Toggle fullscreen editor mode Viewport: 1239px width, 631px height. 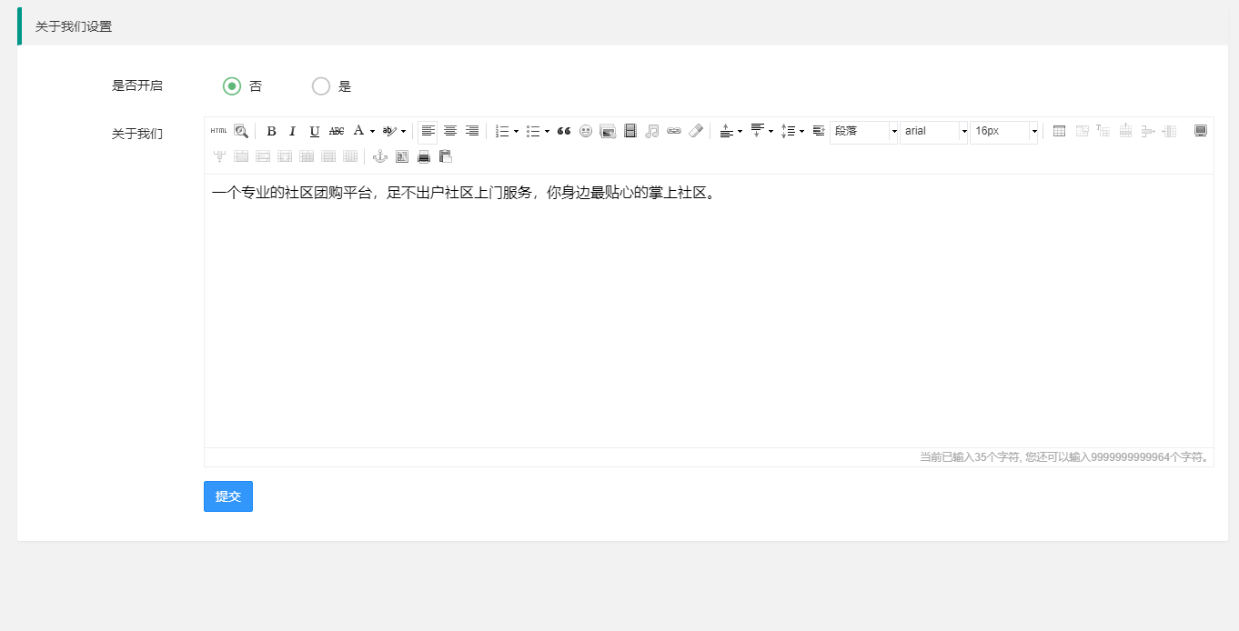1200,131
